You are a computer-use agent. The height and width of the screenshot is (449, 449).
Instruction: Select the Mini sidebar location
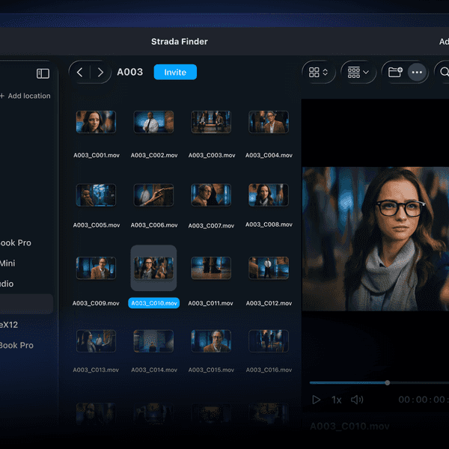[7, 263]
